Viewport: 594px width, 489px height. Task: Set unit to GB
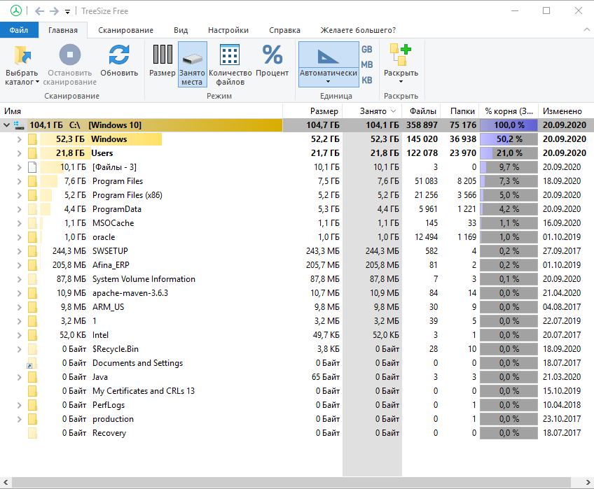[x=367, y=49]
